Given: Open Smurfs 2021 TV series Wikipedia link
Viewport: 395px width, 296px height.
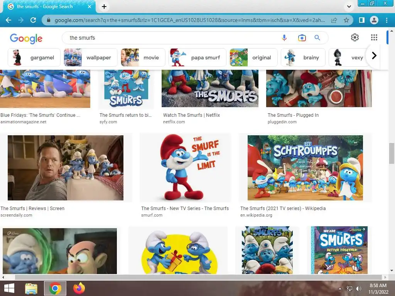Looking at the screenshot, I should [x=283, y=209].
